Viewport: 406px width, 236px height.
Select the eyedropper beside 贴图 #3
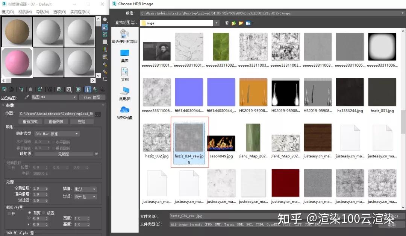[x=27, y=97]
